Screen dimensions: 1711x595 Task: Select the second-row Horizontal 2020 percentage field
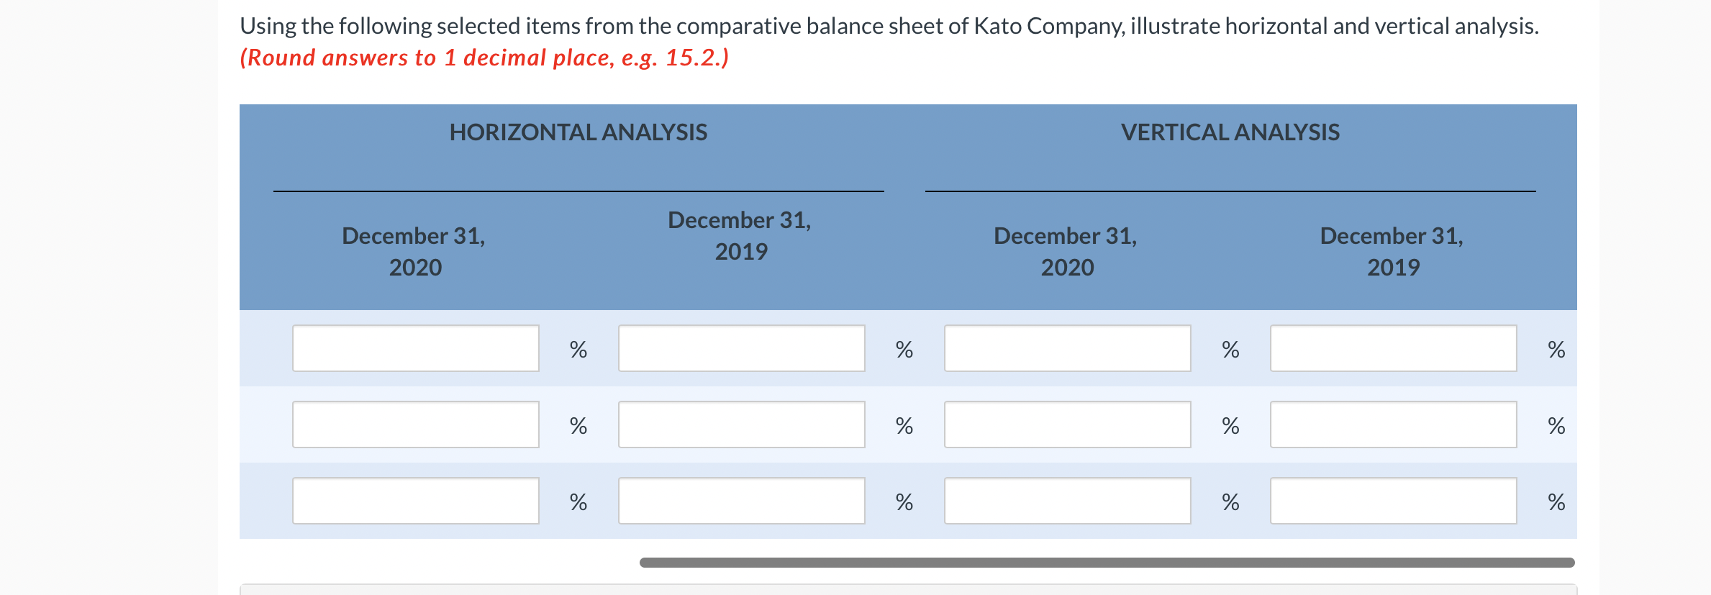click(x=415, y=424)
